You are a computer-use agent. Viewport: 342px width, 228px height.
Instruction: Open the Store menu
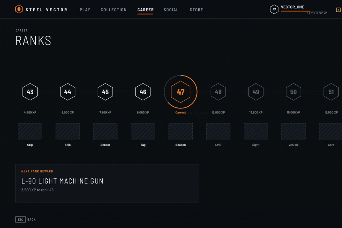pos(196,10)
